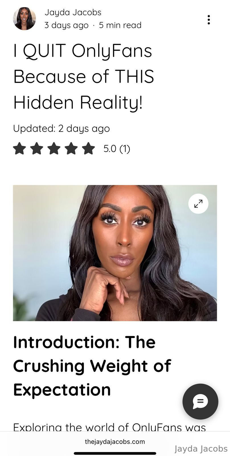
Task: Tap the 5.0 (1) rating count
Action: [117, 148]
